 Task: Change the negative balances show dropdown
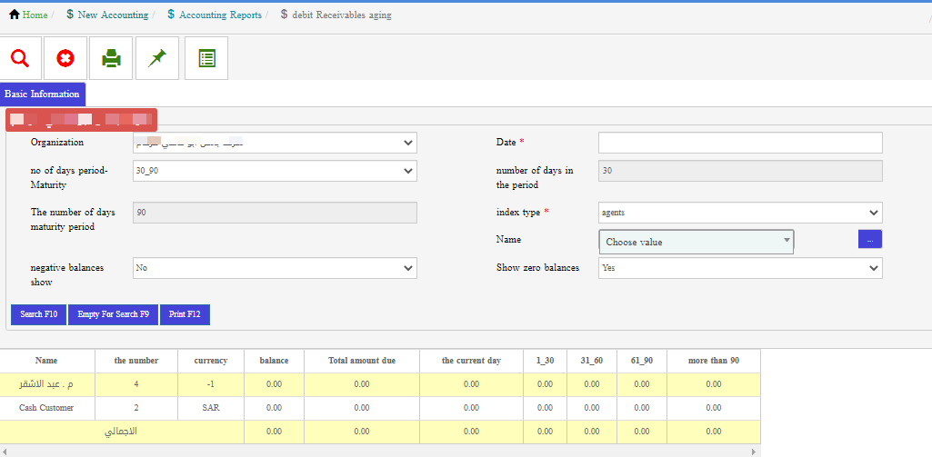pos(275,268)
